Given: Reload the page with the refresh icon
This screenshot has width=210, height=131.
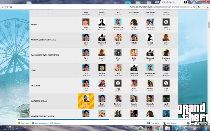Looking at the screenshot, I should coord(199,7).
